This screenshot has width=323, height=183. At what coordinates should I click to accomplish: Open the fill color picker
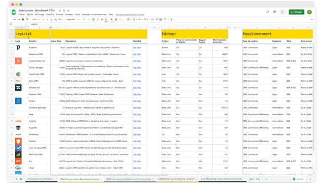coord(111,20)
